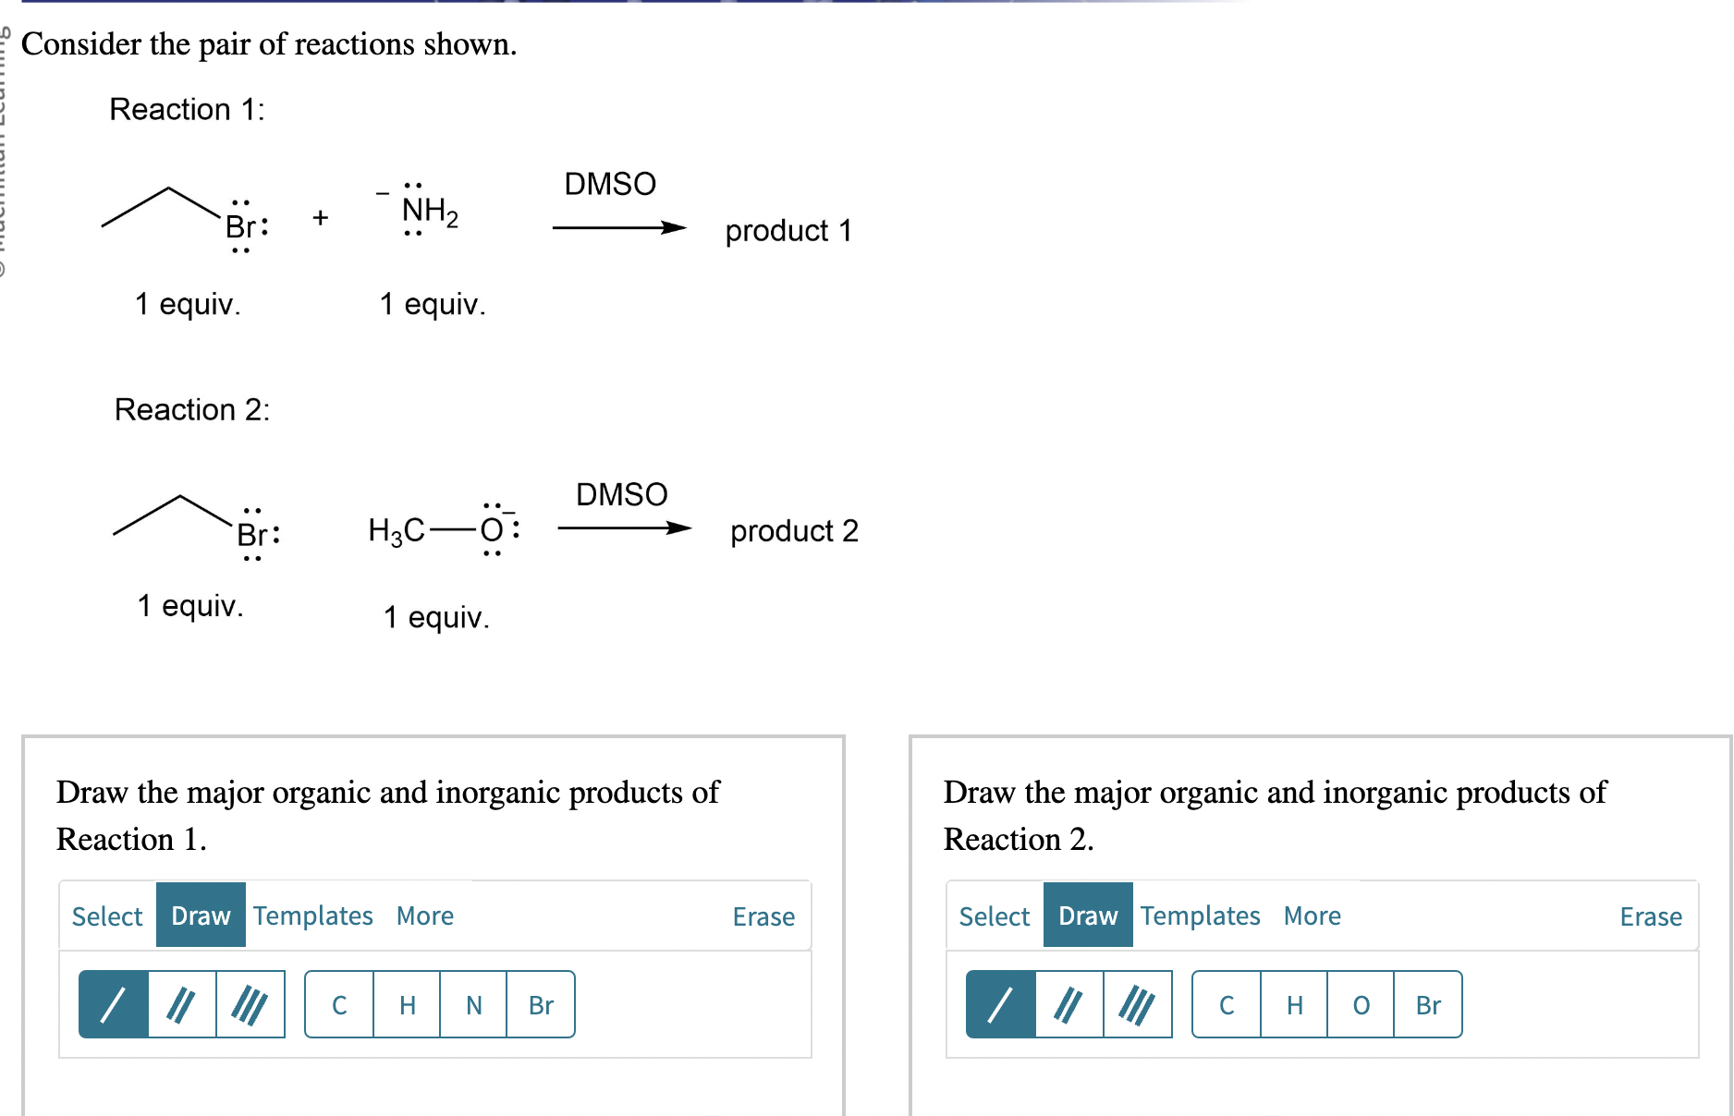Select the Carbon atom button for Reaction 1
The image size is (1734, 1116).
(x=340, y=1005)
